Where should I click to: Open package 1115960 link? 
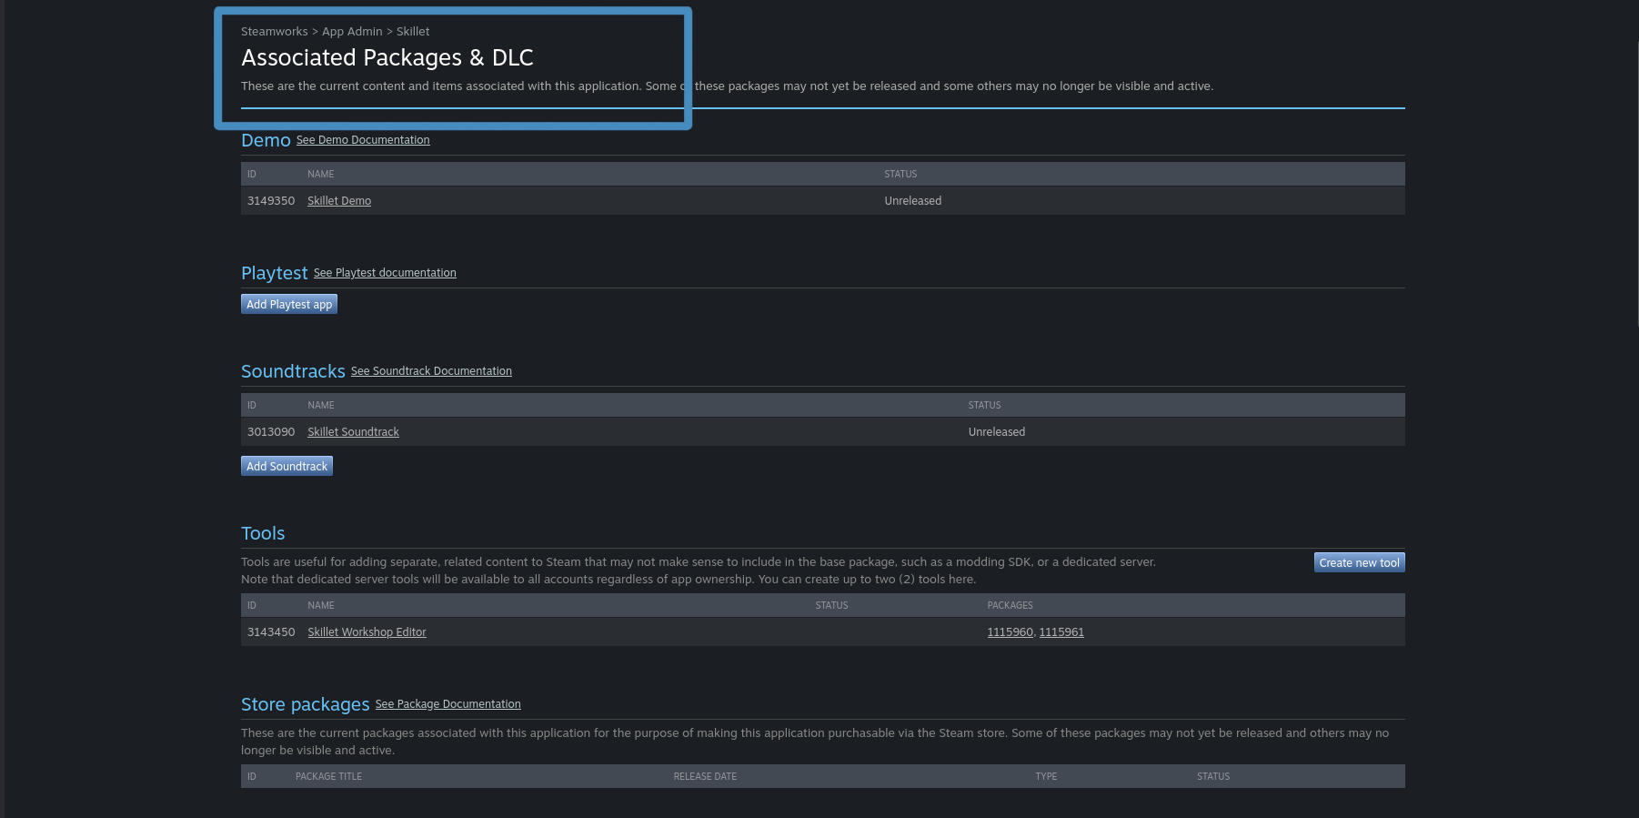(1010, 632)
